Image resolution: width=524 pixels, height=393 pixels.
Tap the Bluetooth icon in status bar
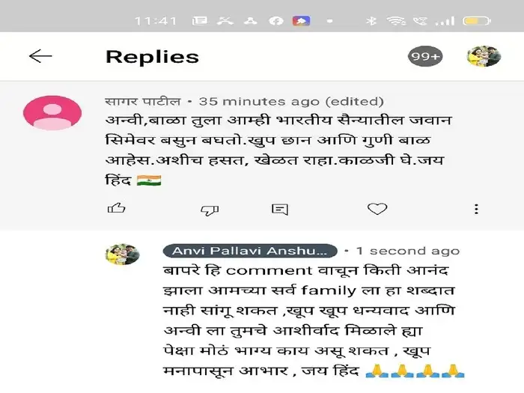[x=371, y=21]
